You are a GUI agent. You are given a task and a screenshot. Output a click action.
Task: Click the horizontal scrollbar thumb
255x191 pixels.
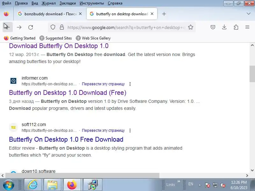[82, 176]
